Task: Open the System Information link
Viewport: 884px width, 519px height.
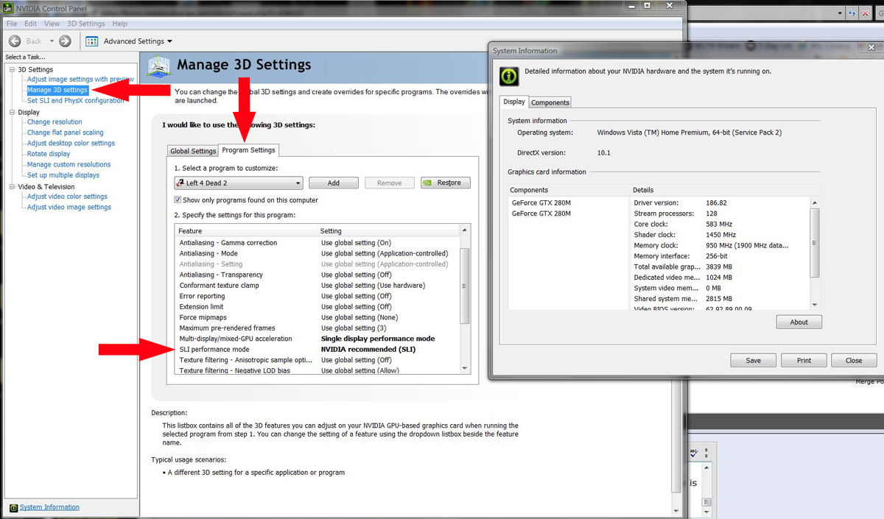Action: [x=49, y=507]
